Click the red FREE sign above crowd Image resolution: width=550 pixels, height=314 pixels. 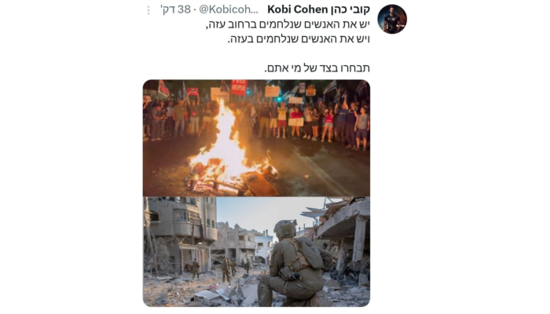[x=239, y=87]
